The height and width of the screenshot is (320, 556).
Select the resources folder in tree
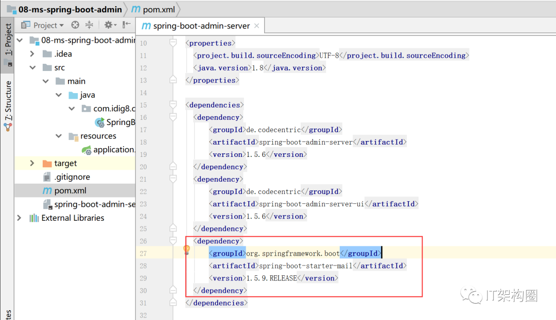[98, 136]
